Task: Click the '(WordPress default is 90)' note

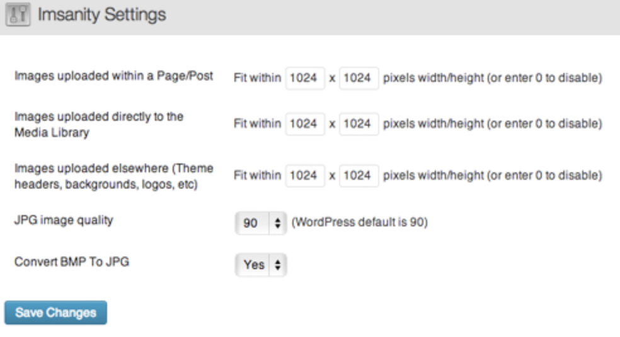Action: point(359,223)
